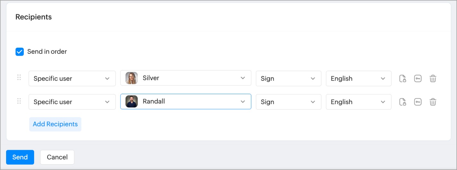The height and width of the screenshot is (170, 457).
Task: Click the Add Recipients button
Action: 55,124
